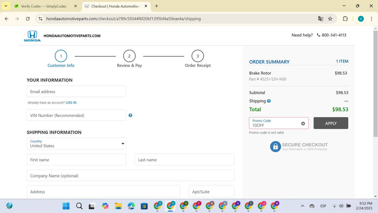Click the Brake Rotor item name
This screenshot has height=213, width=378.
[x=260, y=73]
